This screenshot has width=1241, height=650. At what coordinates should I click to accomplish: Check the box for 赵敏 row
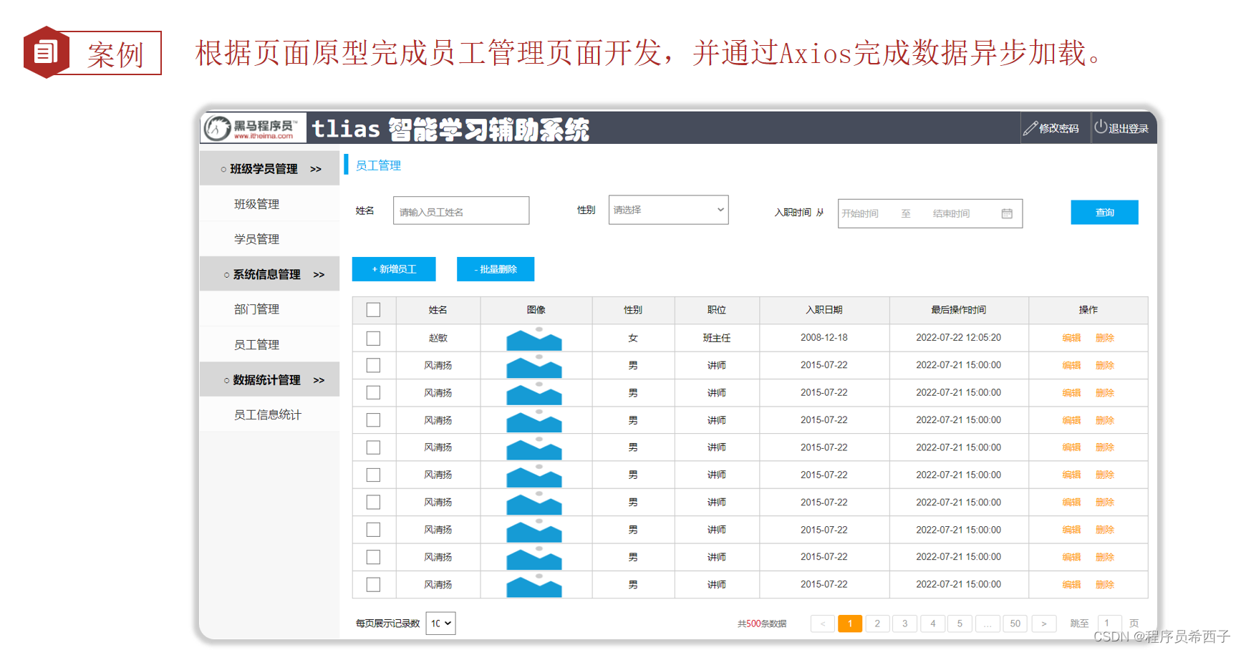[373, 338]
